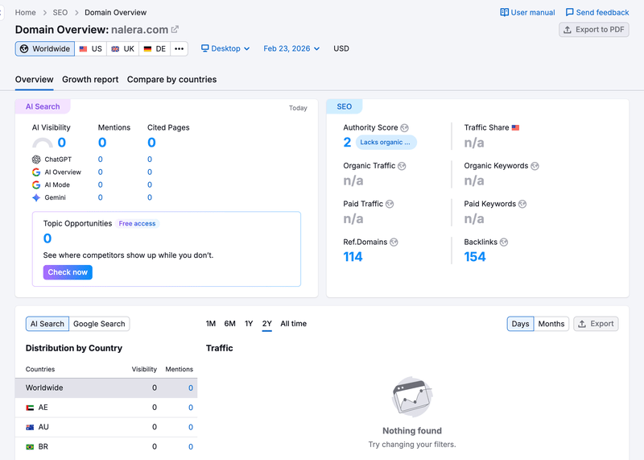Click the Export button above Traffic chart

596,324
